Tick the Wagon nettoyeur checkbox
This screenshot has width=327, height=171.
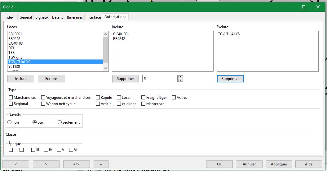pyautogui.click(x=43, y=104)
